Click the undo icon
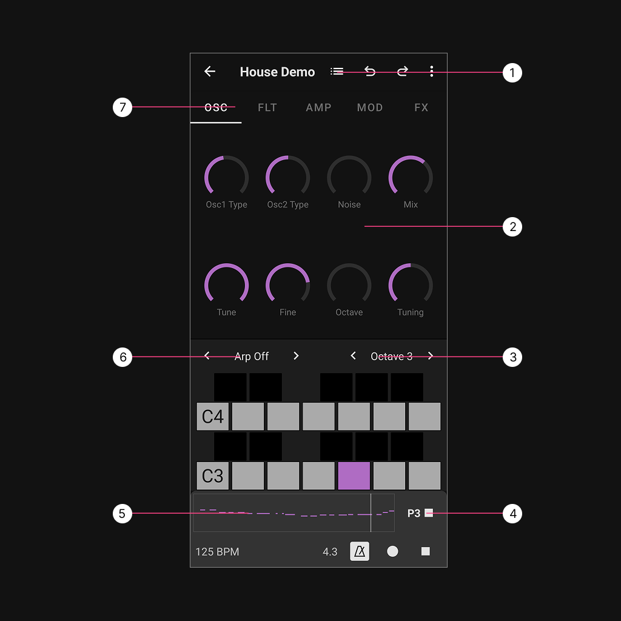Image resolution: width=621 pixels, height=621 pixels. 369,72
